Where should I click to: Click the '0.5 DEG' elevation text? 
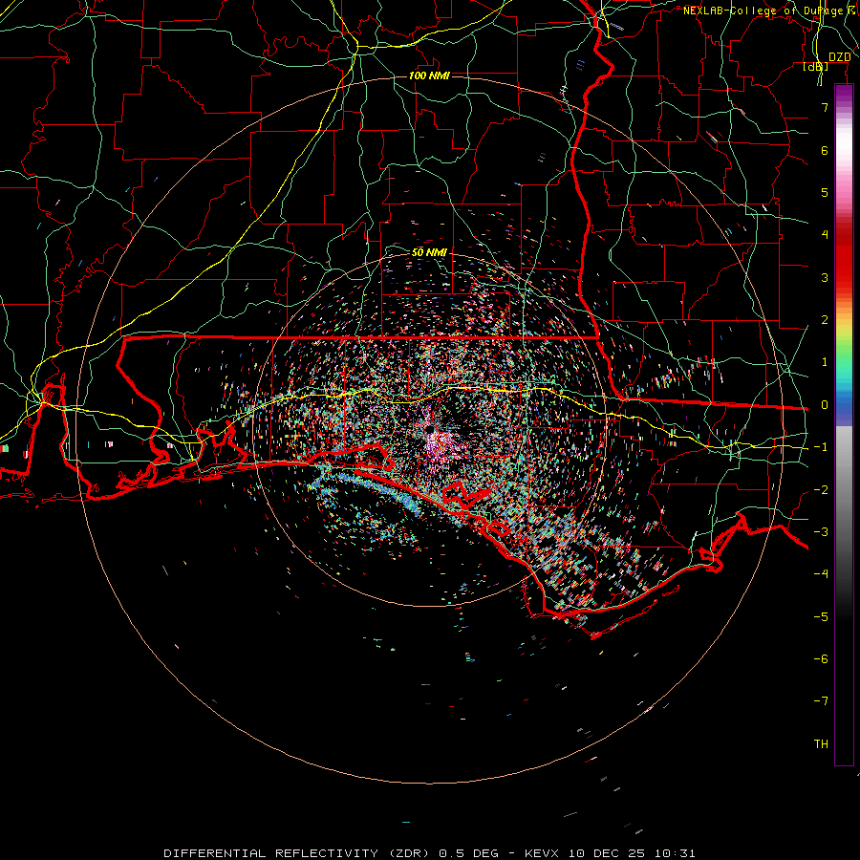coord(469,853)
